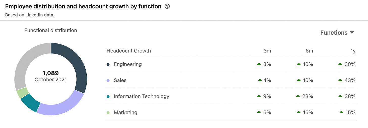Select the Information Technology row label
The image size is (368, 128).
pos(141,96)
